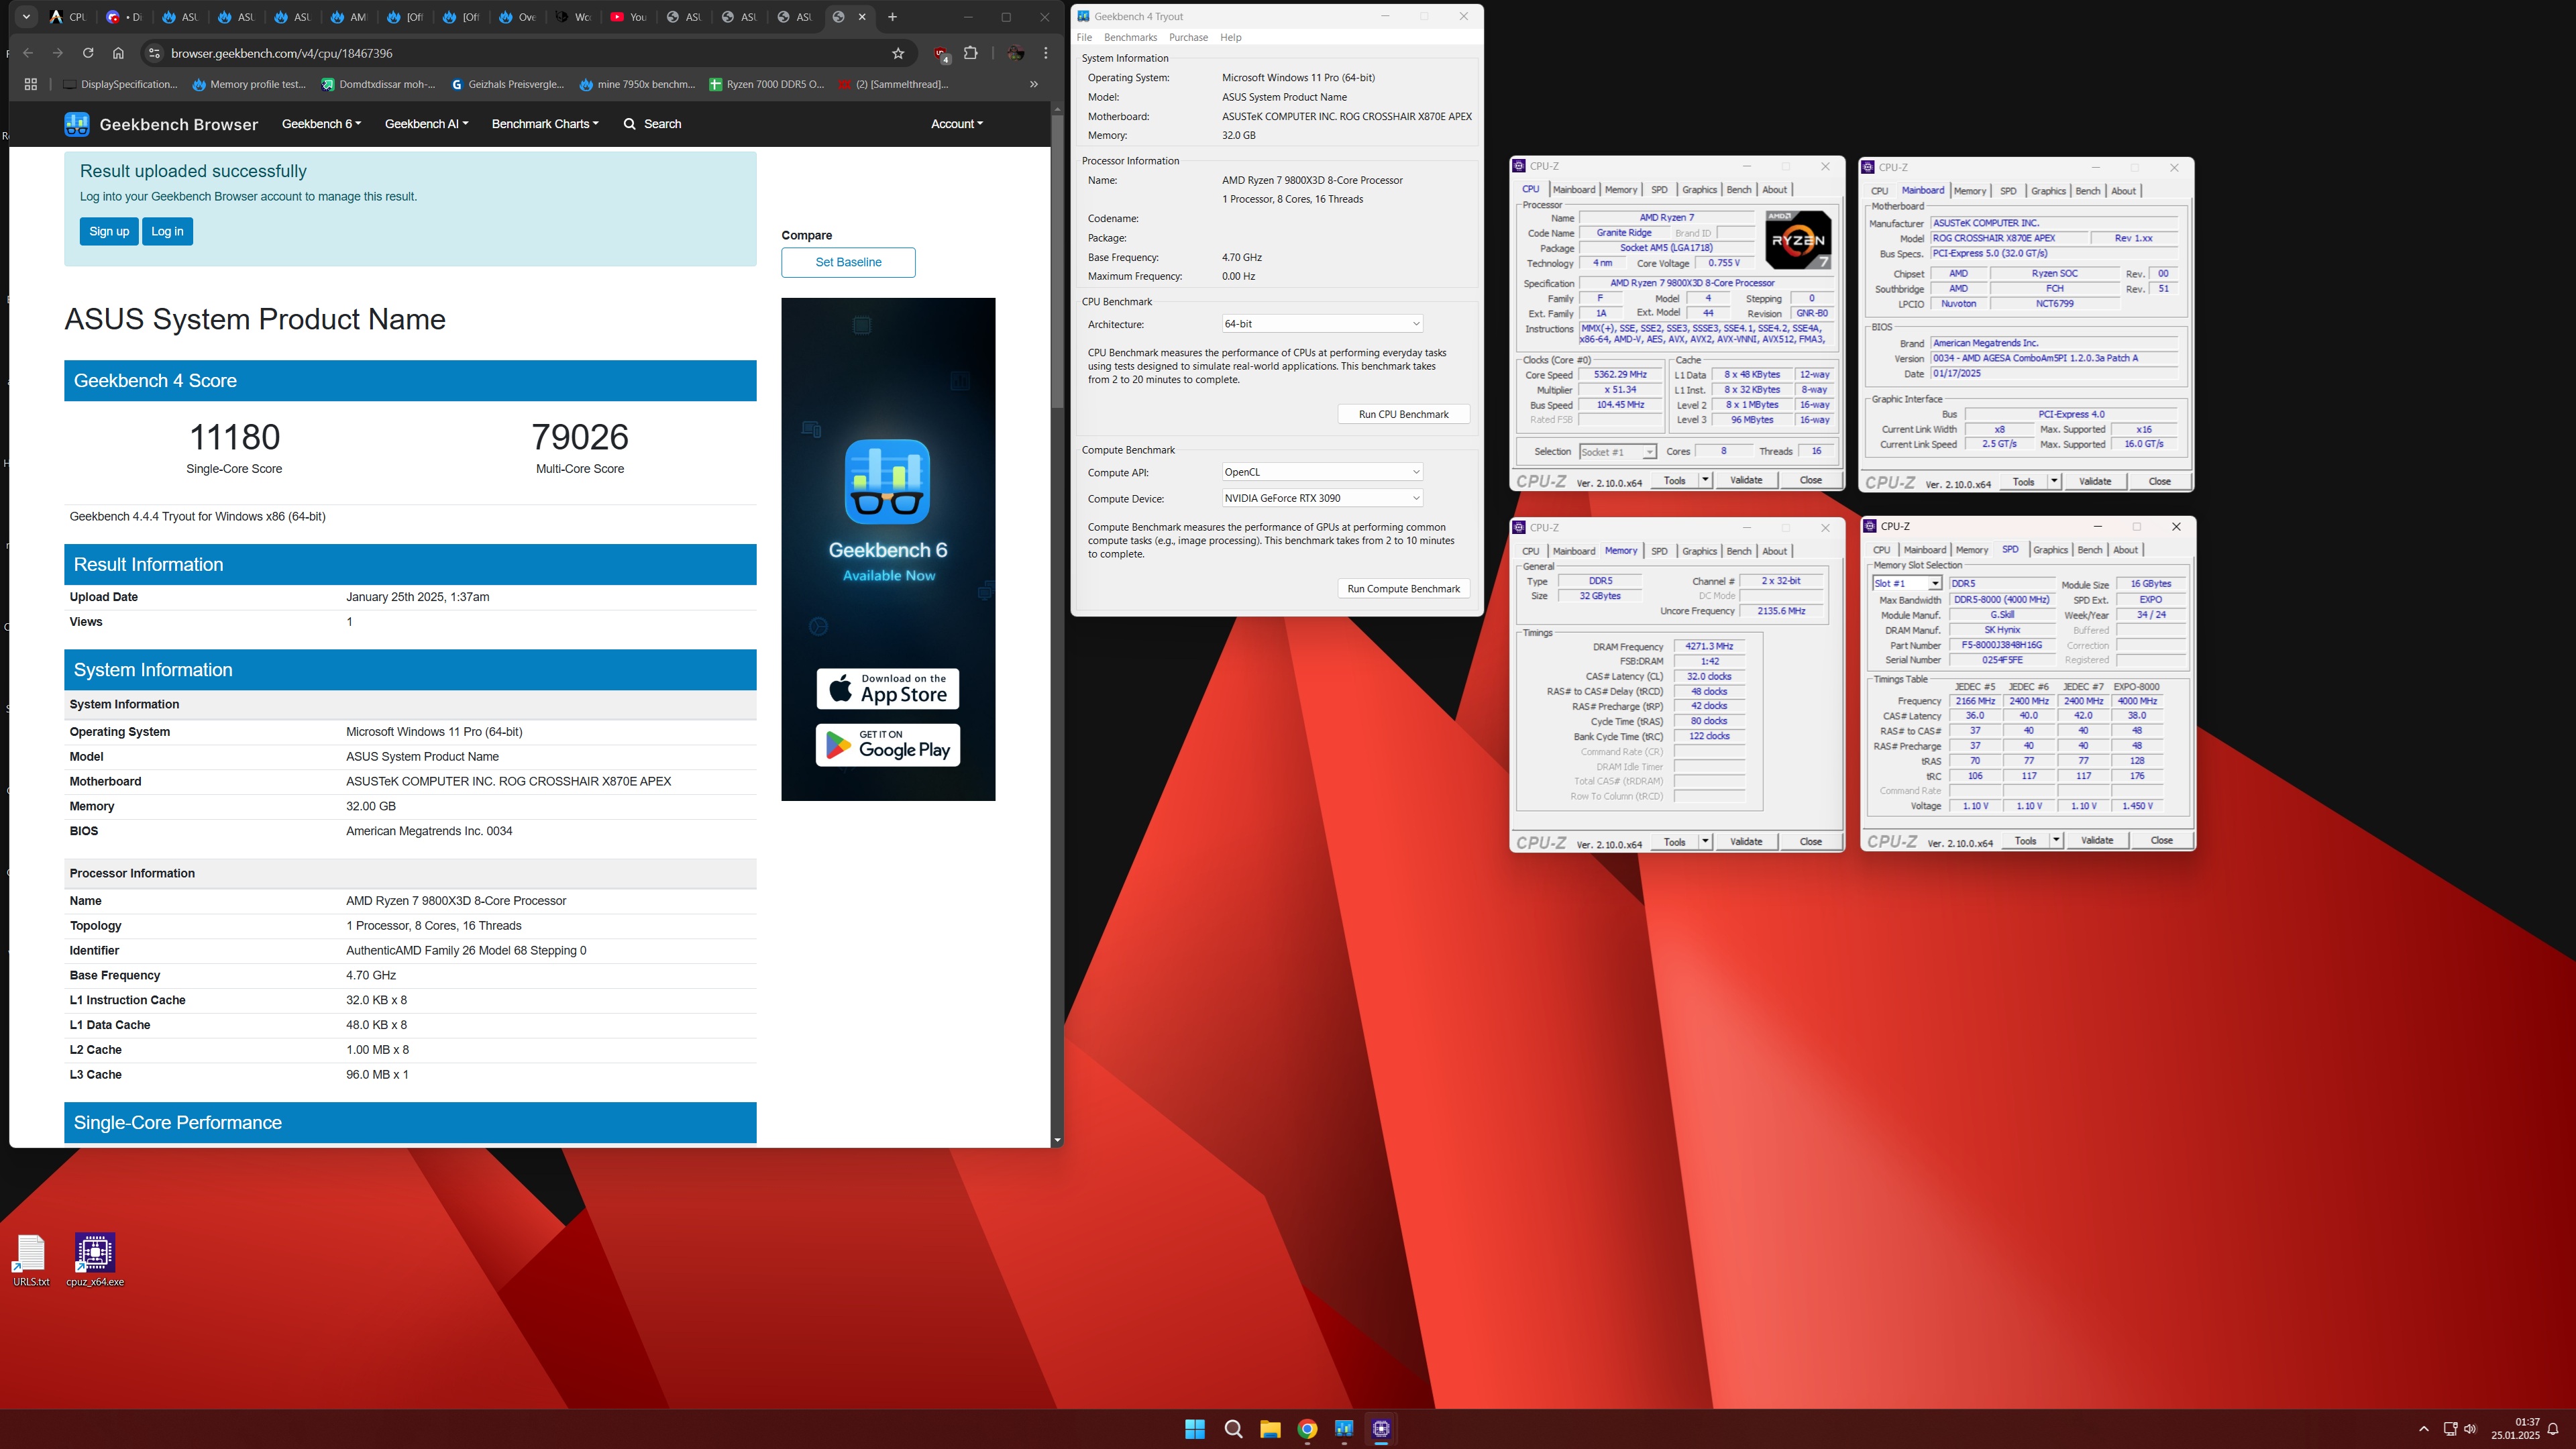This screenshot has height=1449, width=2576.
Task: Bookmark this page with the star icon
Action: pos(898,53)
